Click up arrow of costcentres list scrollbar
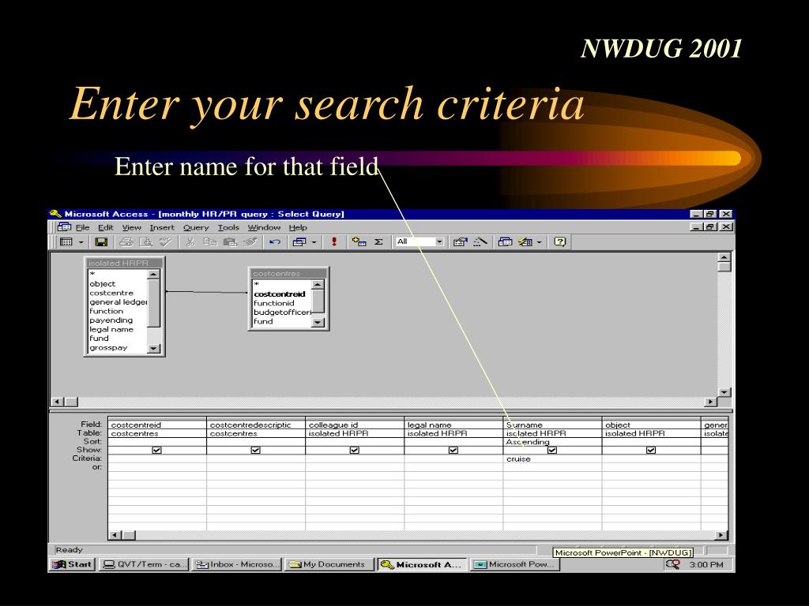Image resolution: width=809 pixels, height=606 pixels. coord(318,284)
